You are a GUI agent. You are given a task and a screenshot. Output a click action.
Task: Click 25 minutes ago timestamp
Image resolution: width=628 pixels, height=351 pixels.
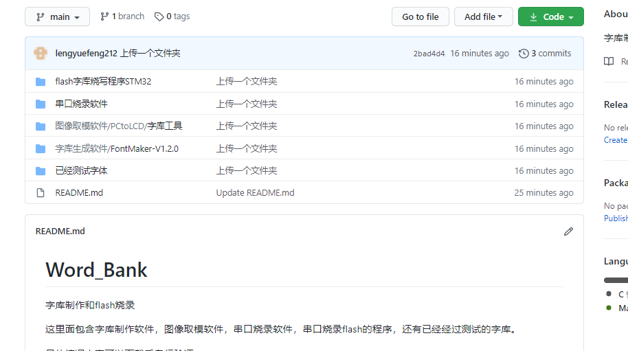544,192
